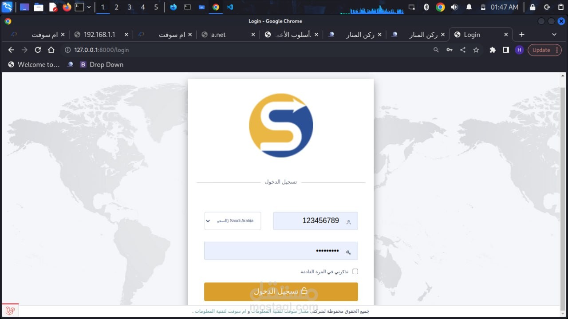Expand the tab search chevron

coord(554,35)
